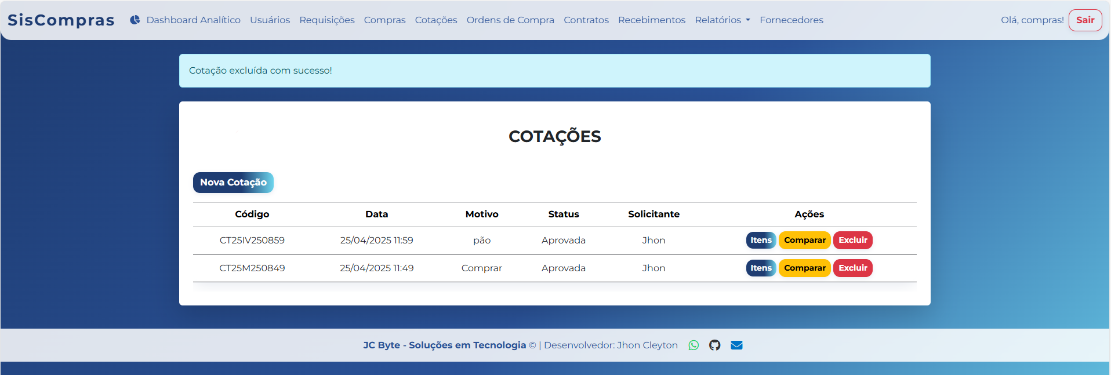The width and height of the screenshot is (1111, 375).
Task: Open the Usuários menu item
Action: (270, 20)
